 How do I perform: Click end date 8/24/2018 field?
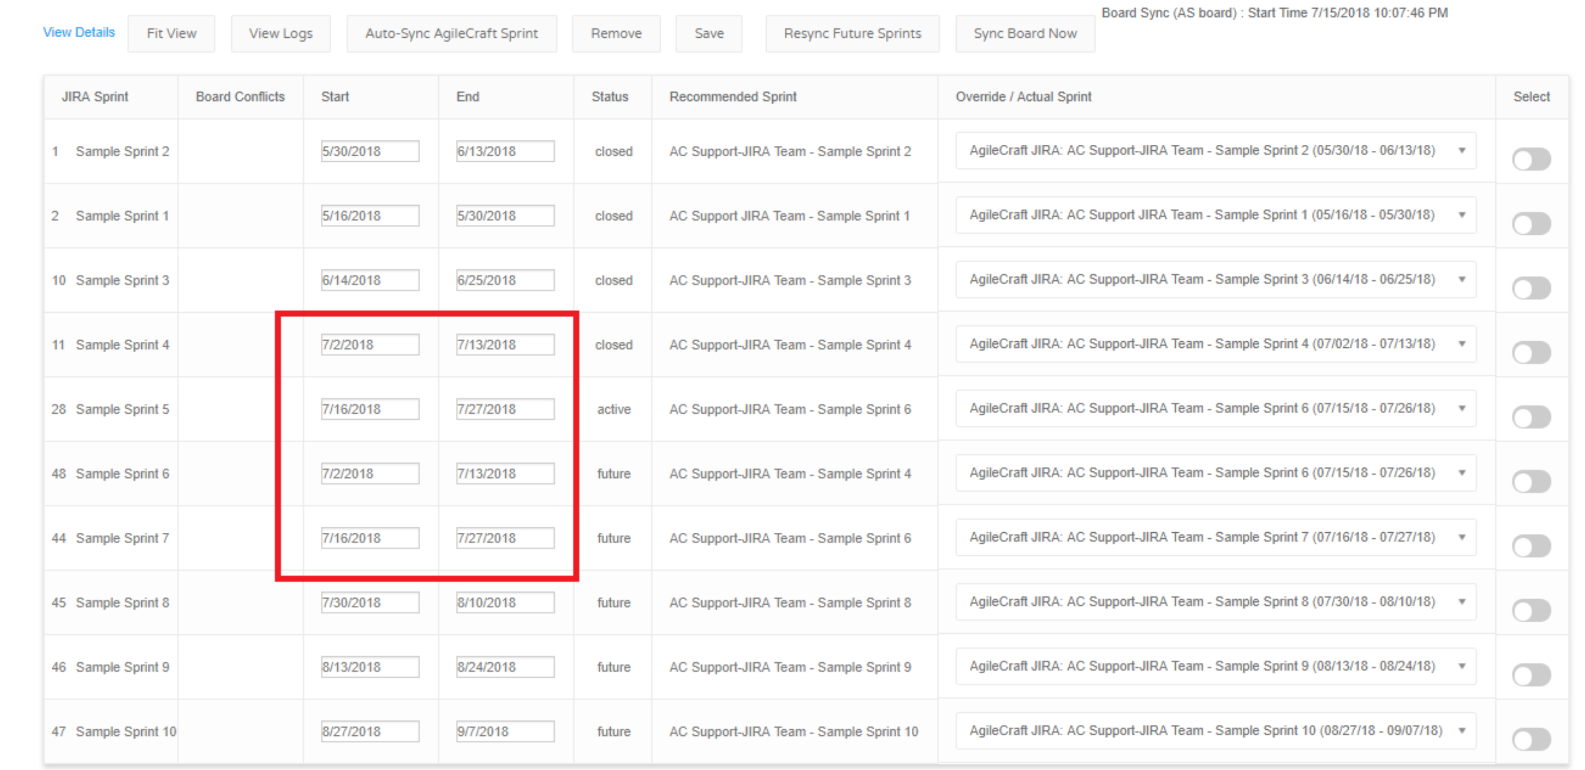click(x=505, y=667)
